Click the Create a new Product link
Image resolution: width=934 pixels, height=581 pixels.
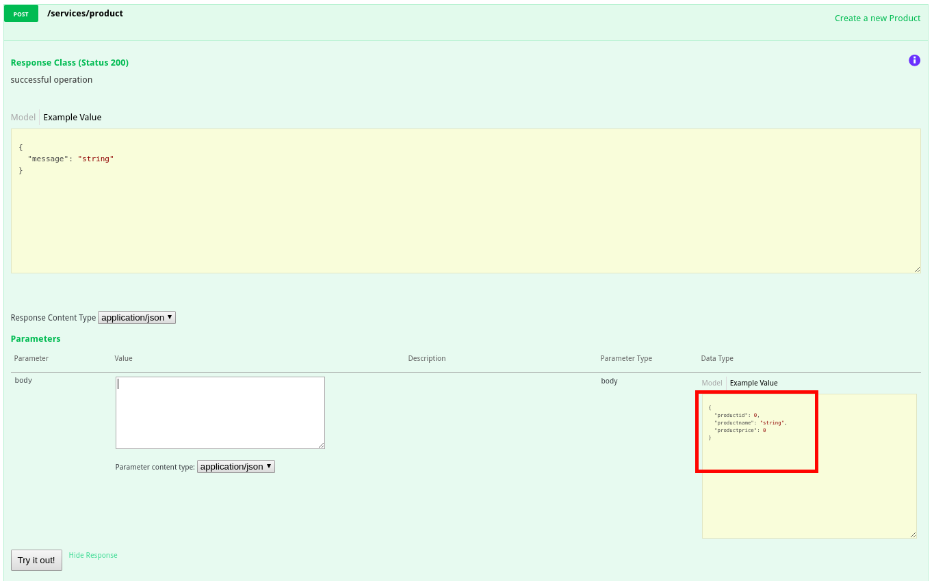(877, 18)
